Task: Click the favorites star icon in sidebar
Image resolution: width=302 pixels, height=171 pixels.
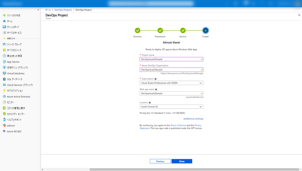Action: pyautogui.click(x=4, y=39)
